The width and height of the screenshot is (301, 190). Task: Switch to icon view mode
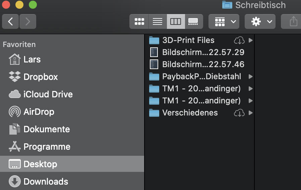139,22
